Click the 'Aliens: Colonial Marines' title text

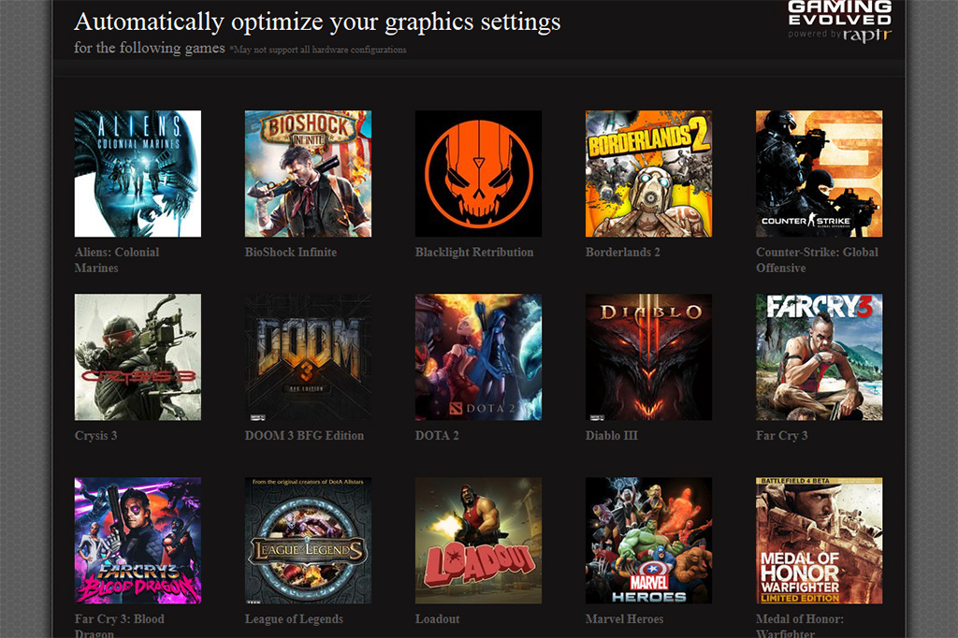pyautogui.click(x=117, y=260)
